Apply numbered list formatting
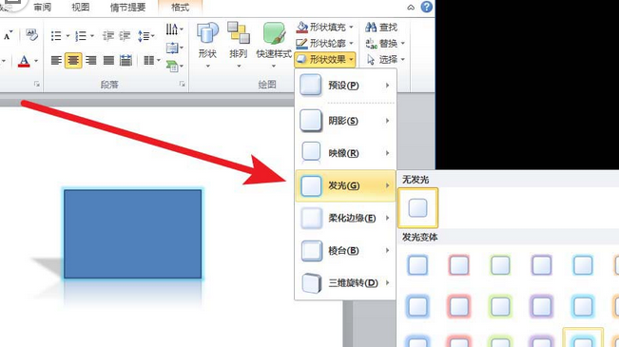The image size is (619, 347). click(81, 36)
